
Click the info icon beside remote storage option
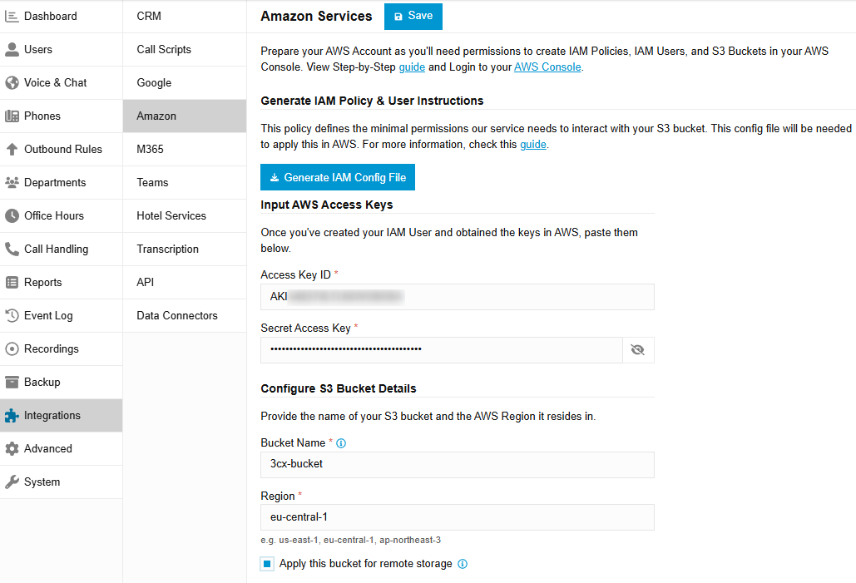463,564
